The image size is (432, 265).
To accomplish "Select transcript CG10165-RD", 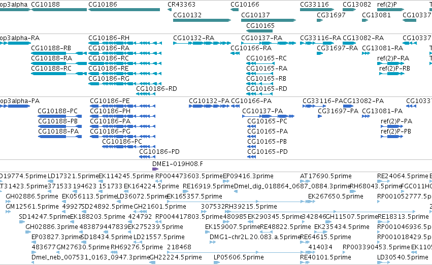I will 267,89.
